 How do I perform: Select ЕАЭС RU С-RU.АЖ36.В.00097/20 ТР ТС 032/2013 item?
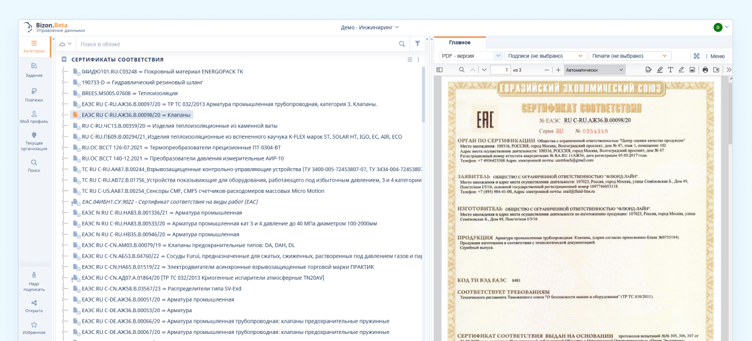point(225,104)
